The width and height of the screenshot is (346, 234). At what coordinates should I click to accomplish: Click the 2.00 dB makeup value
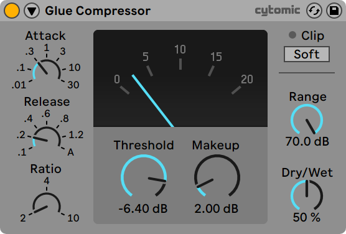tap(217, 208)
